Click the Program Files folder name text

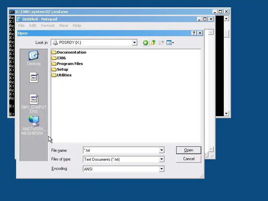tap(70, 64)
